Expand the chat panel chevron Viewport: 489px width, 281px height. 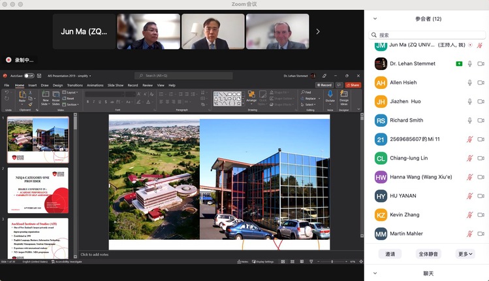(375, 273)
